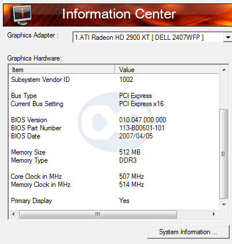Click the horizontal scrollbar left arrow
Screen dimensions: 232x244
[13, 214]
